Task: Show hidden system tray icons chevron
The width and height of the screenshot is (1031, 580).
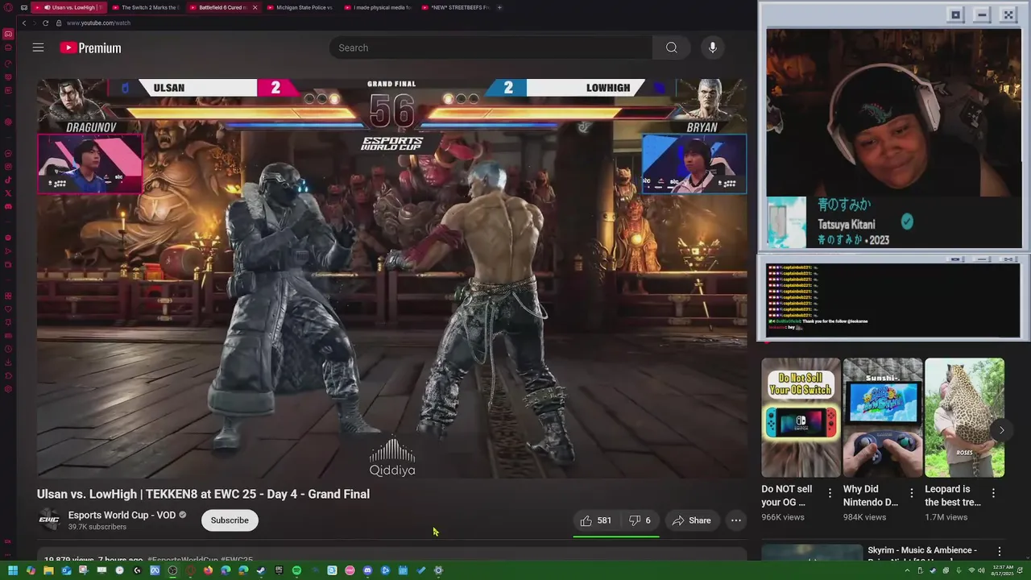Action: (x=908, y=570)
